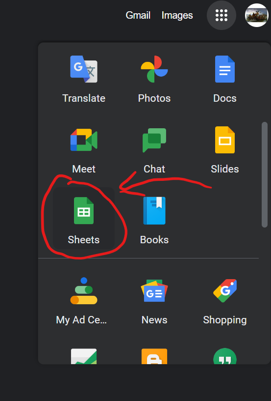
Task: Open Google Docs app
Action: [x=224, y=79]
